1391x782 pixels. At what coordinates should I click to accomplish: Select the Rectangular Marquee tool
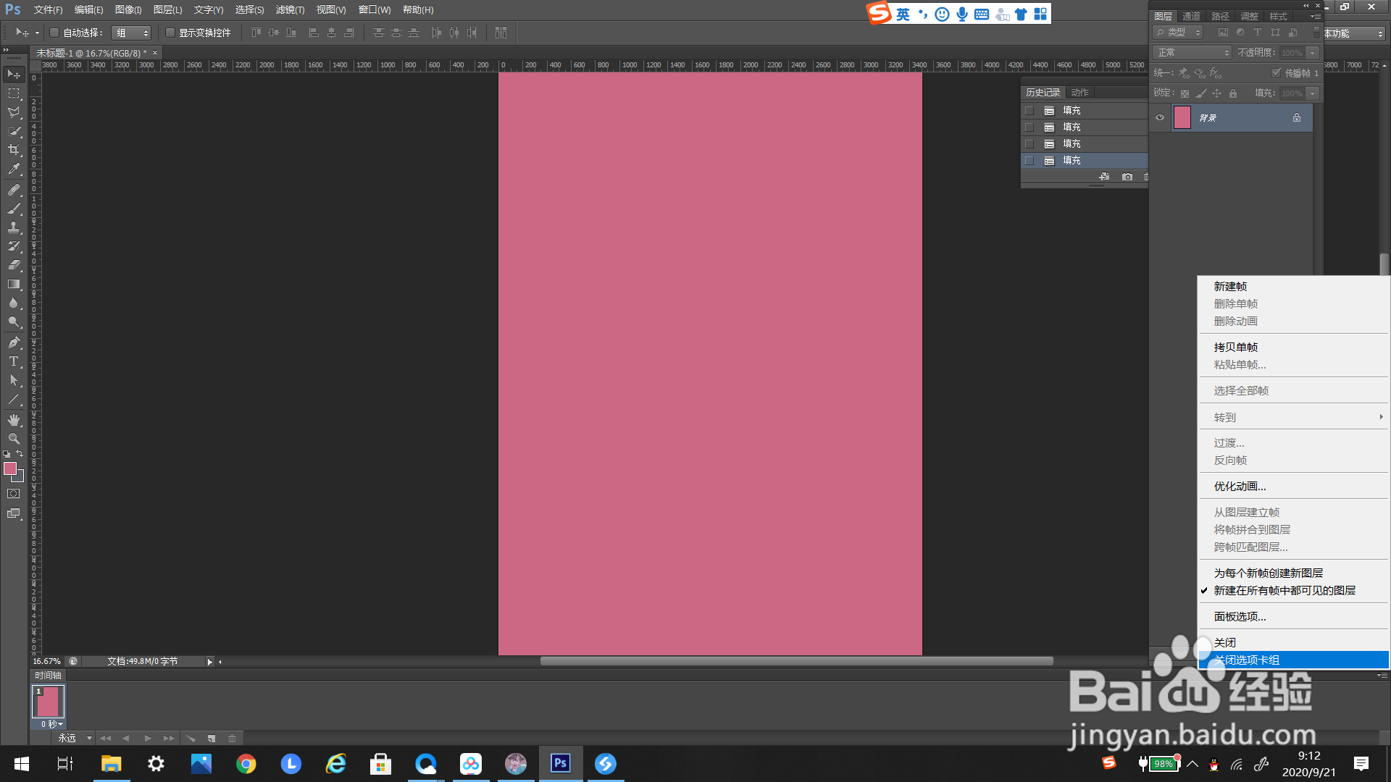pyautogui.click(x=14, y=93)
